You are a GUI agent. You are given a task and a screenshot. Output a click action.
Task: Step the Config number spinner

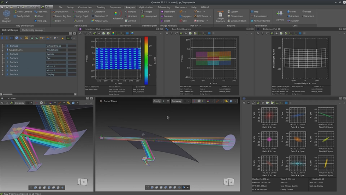point(168,101)
